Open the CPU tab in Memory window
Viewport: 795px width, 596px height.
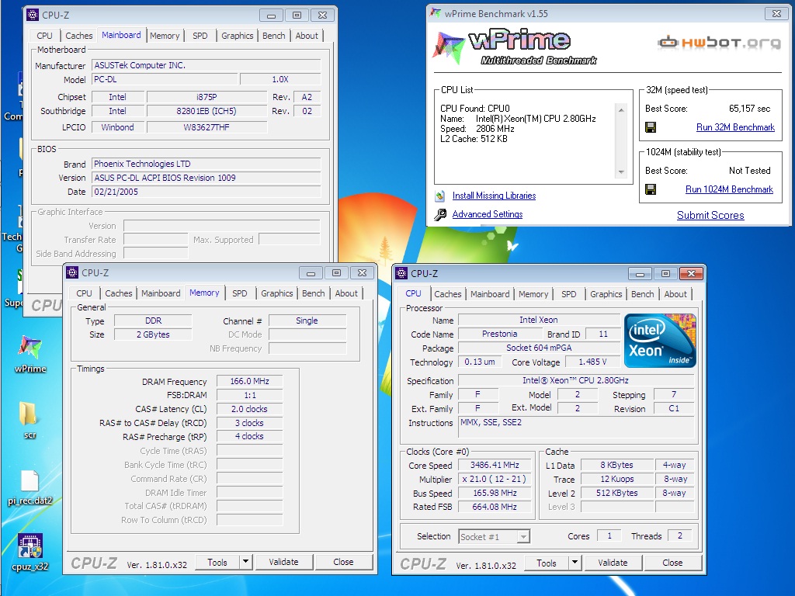tap(84, 293)
